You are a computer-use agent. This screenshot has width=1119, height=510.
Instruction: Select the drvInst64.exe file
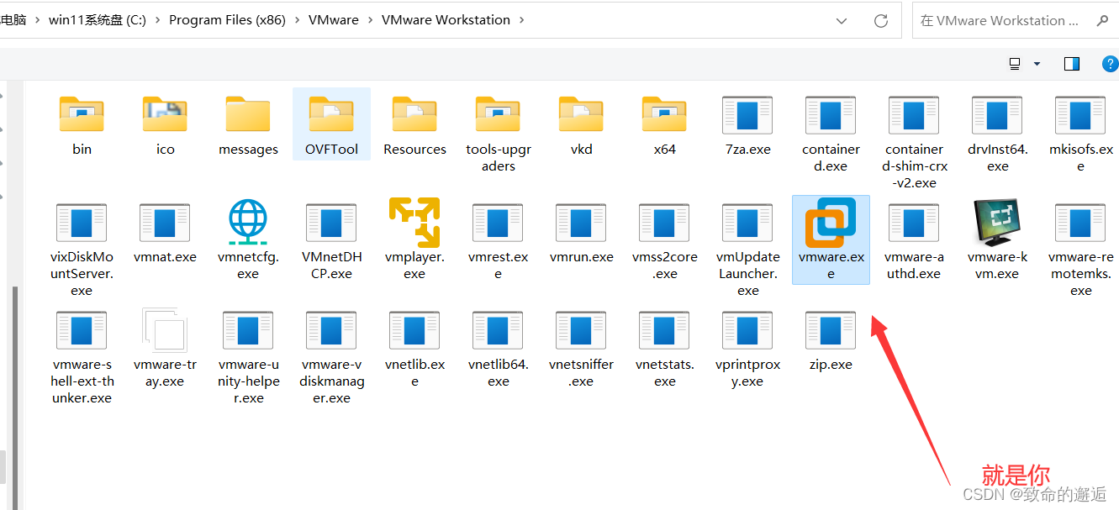click(x=997, y=133)
